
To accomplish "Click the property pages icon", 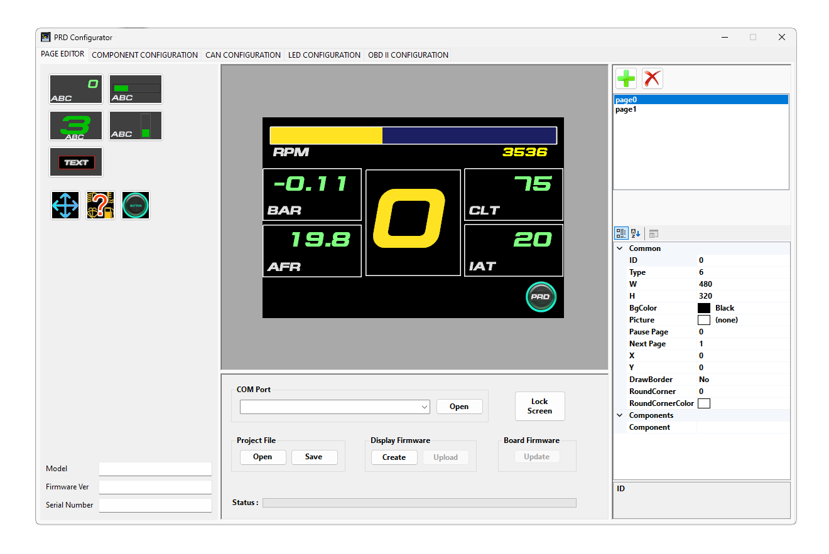I will click(654, 233).
